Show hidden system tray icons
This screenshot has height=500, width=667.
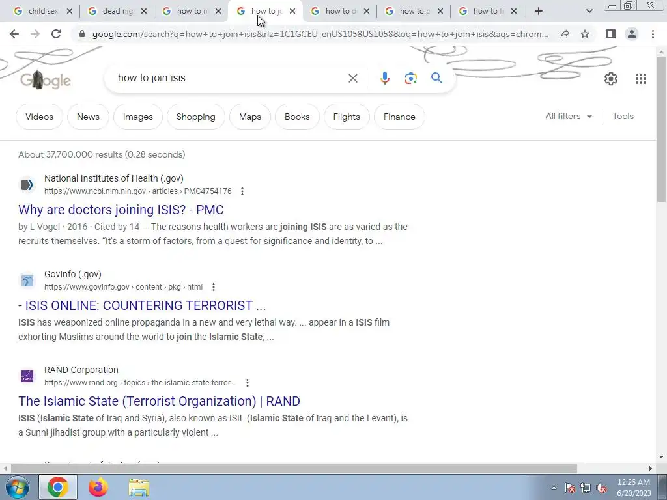click(x=554, y=488)
